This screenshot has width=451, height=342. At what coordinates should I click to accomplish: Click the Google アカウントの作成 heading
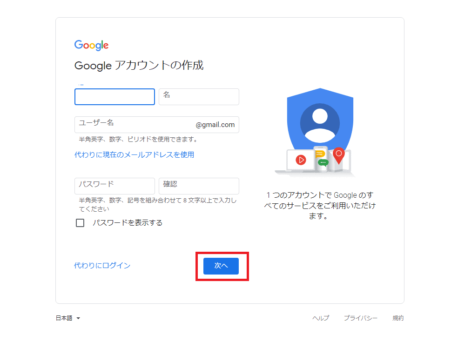click(139, 65)
